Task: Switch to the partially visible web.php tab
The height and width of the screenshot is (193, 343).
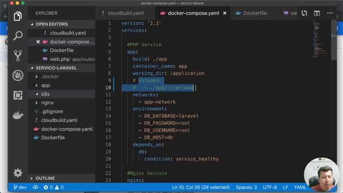Action: 290,13
